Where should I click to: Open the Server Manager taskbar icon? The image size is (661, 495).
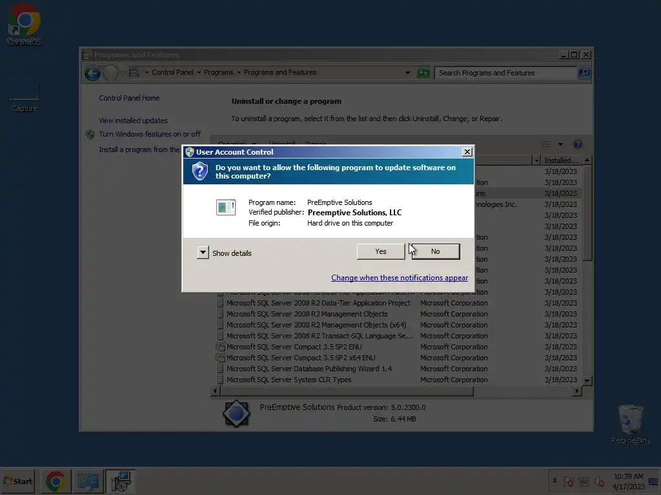pyautogui.click(x=88, y=481)
